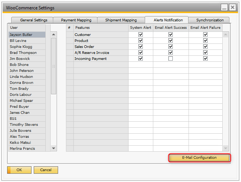This screenshot has width=241, height=182.
Task: Cancel the WooCommerce Settings dialog
Action: click(x=46, y=170)
